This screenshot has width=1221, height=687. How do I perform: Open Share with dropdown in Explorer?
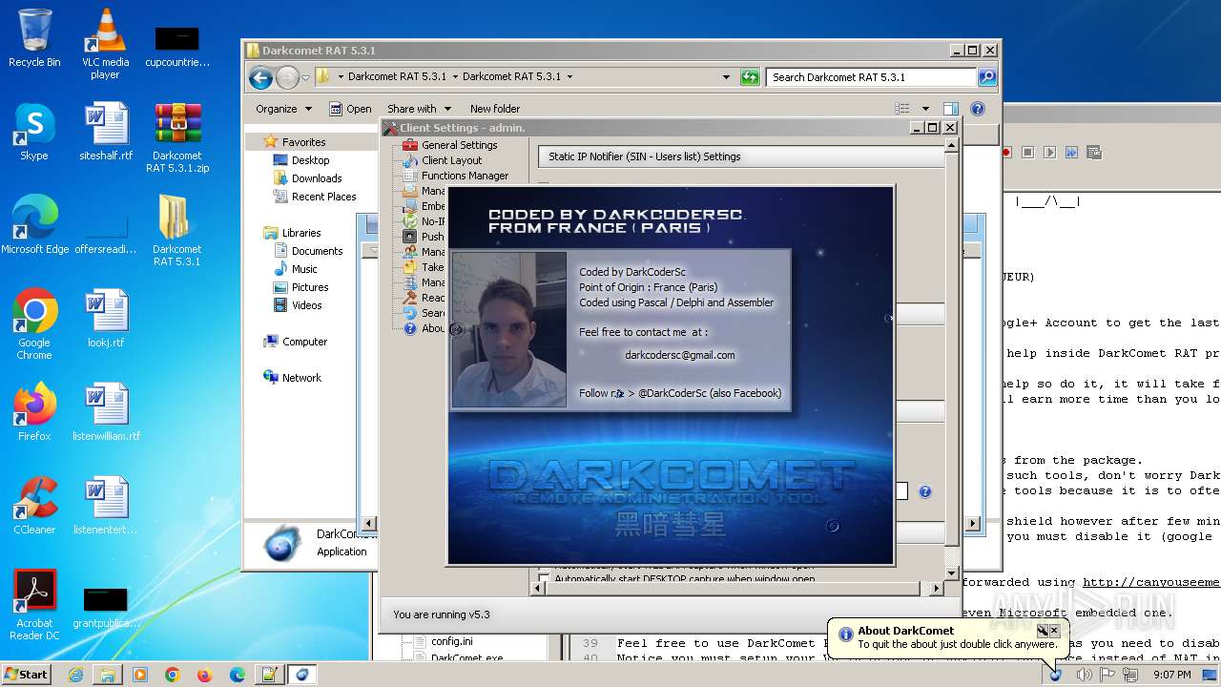click(x=419, y=109)
